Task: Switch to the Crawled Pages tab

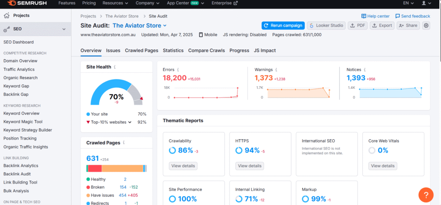Action: (141, 51)
